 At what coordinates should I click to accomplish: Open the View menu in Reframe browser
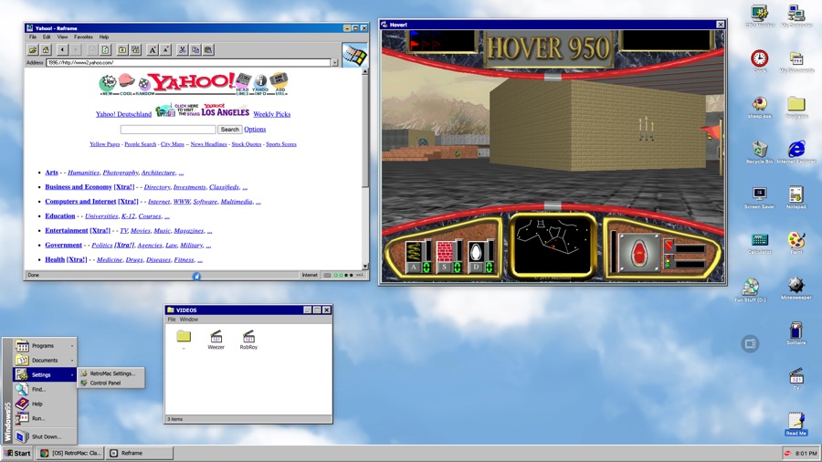click(x=62, y=37)
